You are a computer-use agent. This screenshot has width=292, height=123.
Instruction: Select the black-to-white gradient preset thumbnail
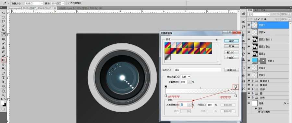coord(168,57)
